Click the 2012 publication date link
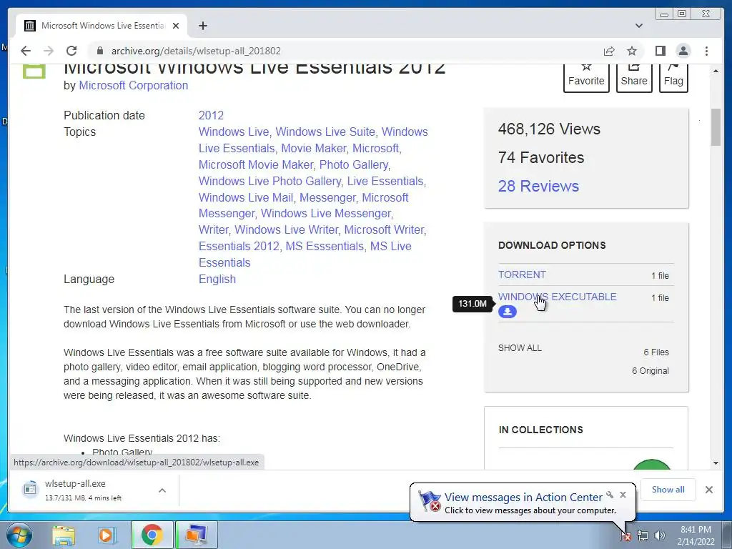The width and height of the screenshot is (732, 549). pos(211,115)
